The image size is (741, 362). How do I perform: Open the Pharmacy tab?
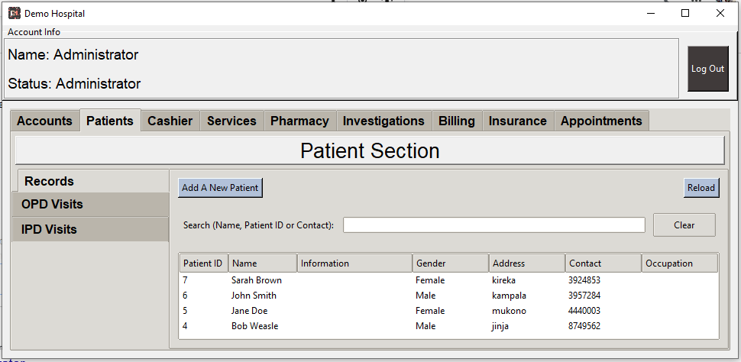pos(299,121)
